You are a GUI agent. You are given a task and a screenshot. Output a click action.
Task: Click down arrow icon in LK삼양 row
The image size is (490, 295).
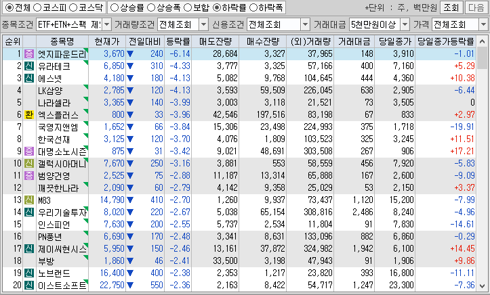(x=130, y=91)
